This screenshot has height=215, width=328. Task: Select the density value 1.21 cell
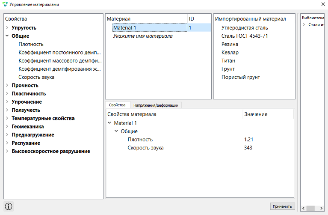point(248,140)
